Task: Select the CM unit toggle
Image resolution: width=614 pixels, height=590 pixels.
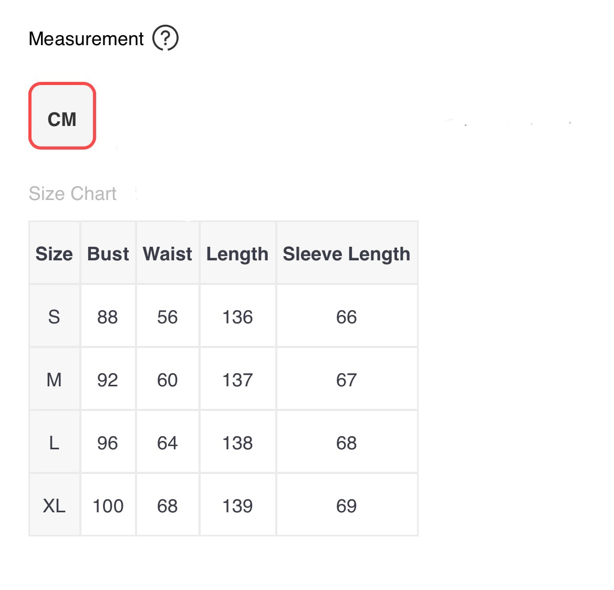Action: [x=62, y=116]
